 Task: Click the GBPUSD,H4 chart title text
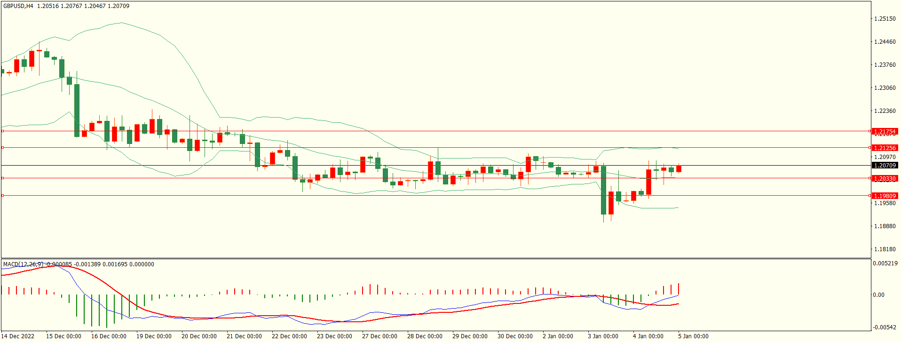click(x=18, y=6)
